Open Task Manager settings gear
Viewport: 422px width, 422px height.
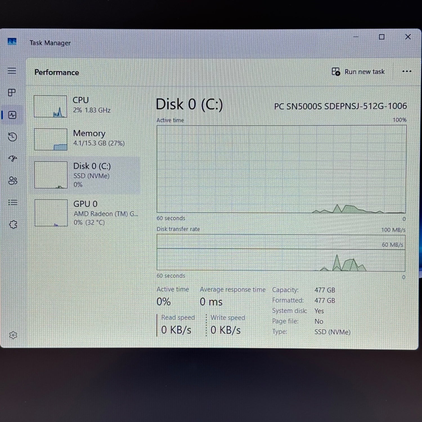(13, 335)
